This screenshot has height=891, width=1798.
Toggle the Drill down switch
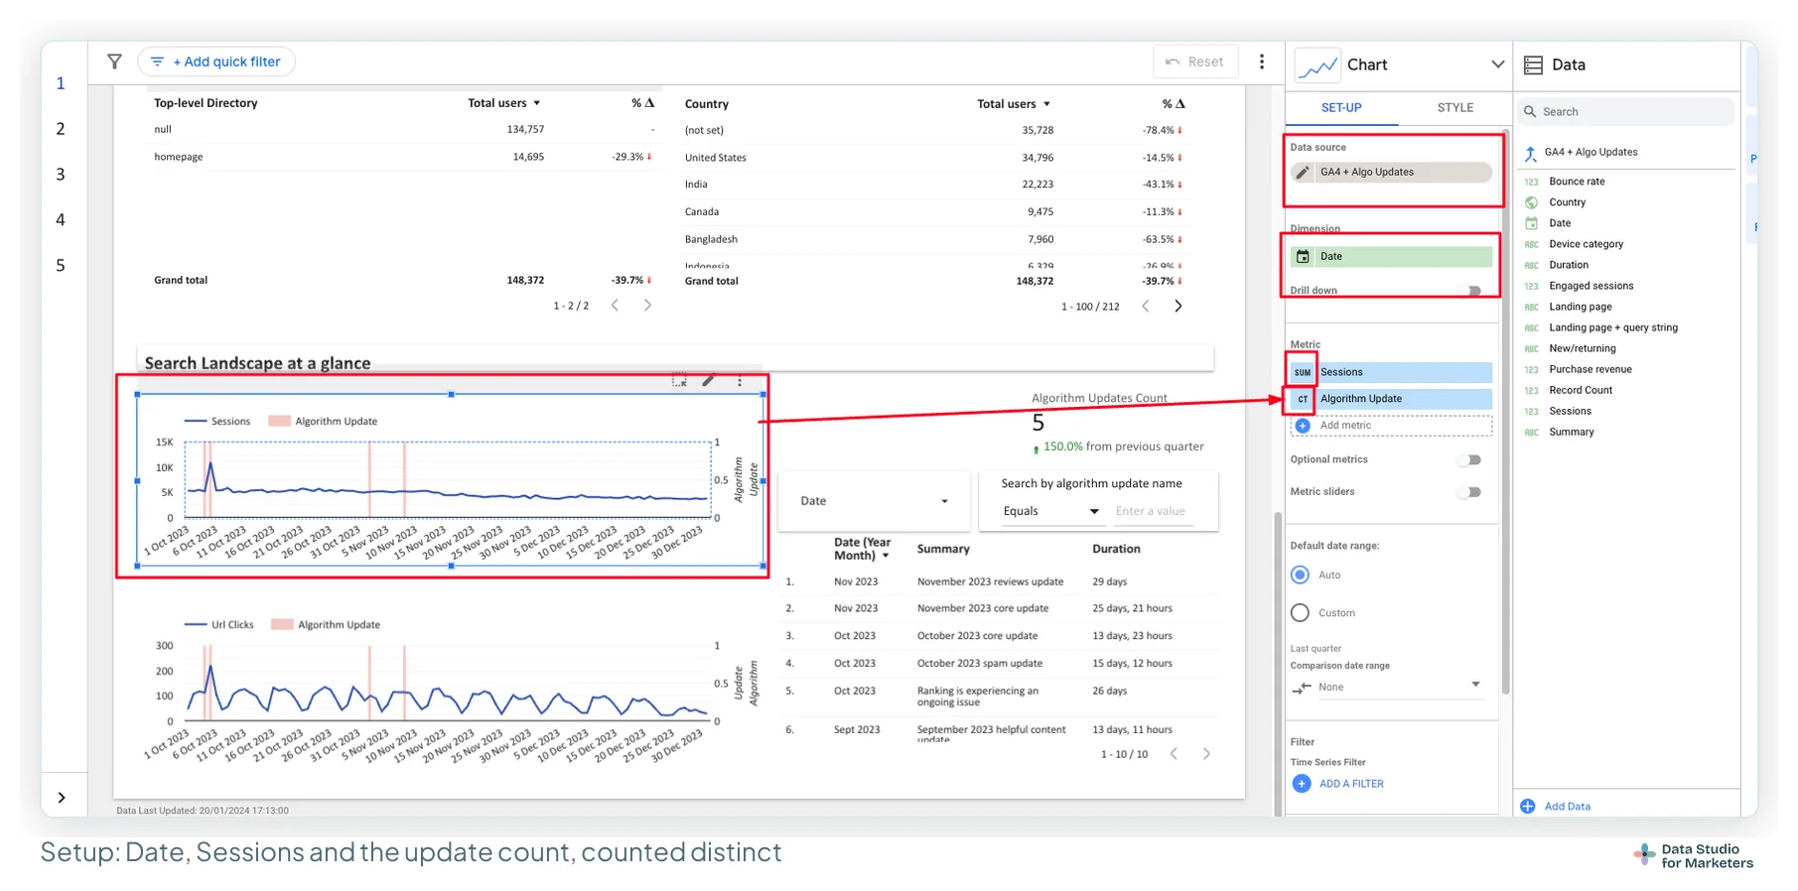click(1469, 291)
